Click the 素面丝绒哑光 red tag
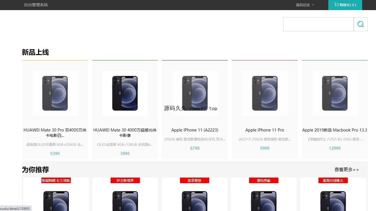Screen dimensions: 376x211 [333, 180]
